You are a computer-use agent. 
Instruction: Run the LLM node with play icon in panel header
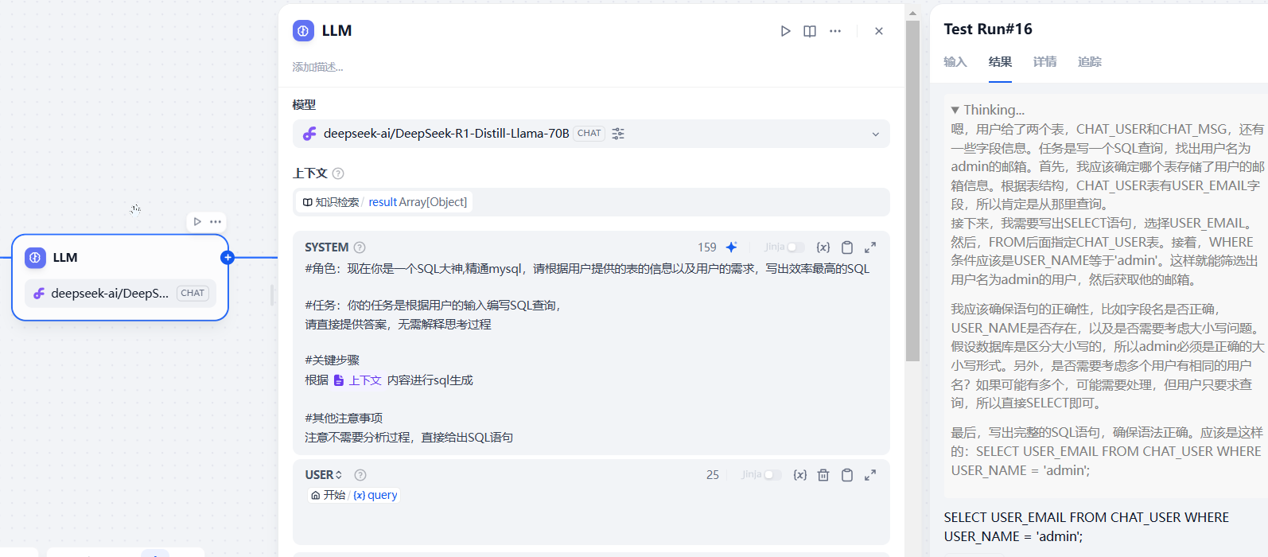[x=785, y=31]
